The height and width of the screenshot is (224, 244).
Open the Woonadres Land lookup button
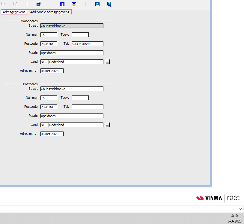[x=108, y=62]
